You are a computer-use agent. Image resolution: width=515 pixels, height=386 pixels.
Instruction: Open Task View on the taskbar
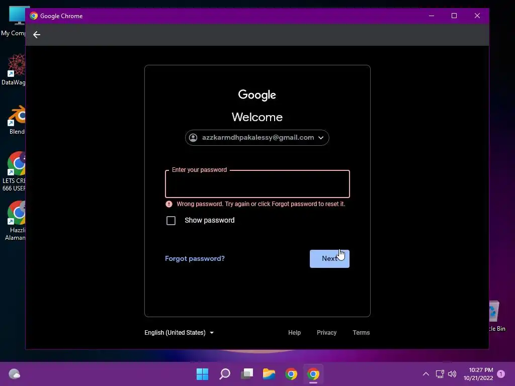point(247,374)
